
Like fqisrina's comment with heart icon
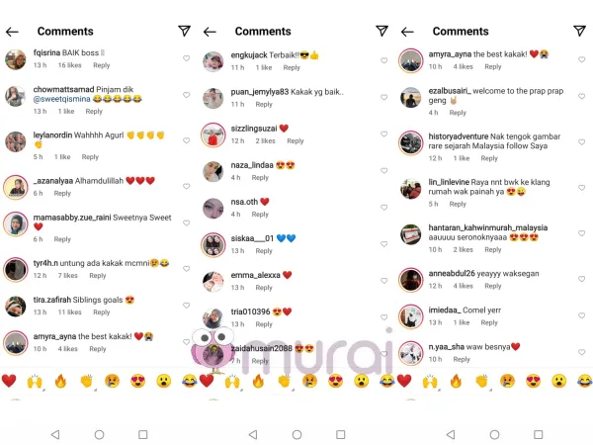click(186, 58)
